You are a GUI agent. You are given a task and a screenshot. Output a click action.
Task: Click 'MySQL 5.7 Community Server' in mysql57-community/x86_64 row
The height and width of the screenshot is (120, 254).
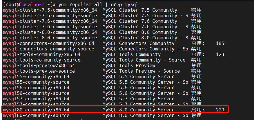[x=138, y=99]
